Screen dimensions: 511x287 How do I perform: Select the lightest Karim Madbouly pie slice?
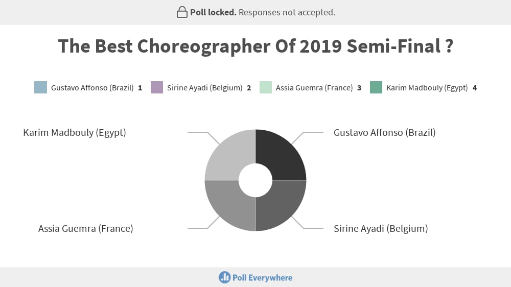[x=228, y=153]
